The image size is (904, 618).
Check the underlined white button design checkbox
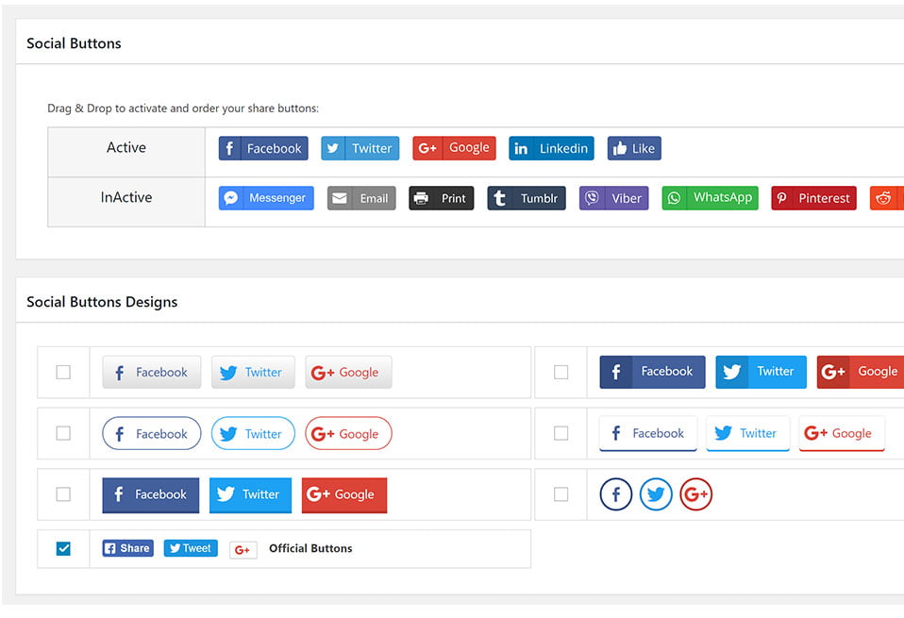(x=561, y=433)
